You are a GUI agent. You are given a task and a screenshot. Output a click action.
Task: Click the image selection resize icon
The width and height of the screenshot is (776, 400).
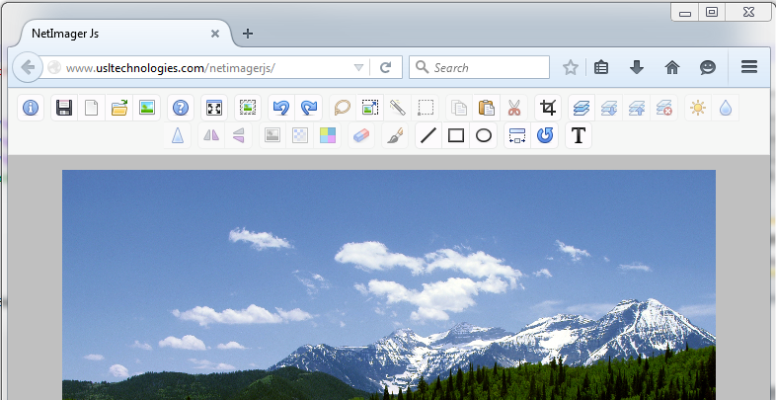(369, 108)
